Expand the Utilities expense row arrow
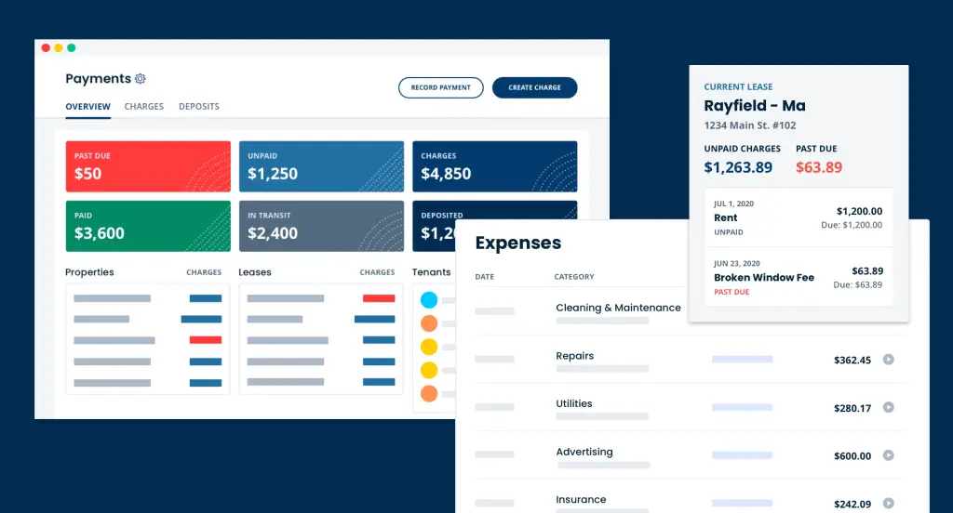 [x=888, y=407]
